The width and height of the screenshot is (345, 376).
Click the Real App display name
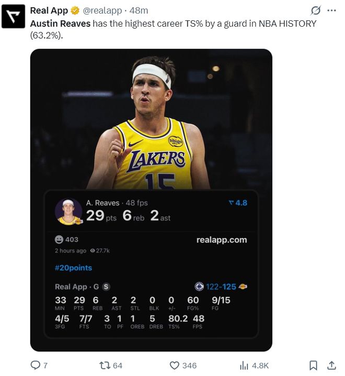coord(49,10)
